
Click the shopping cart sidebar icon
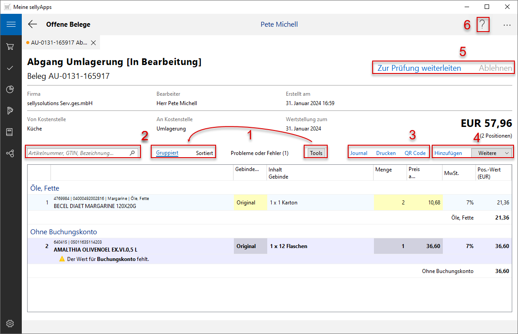pyautogui.click(x=10, y=46)
